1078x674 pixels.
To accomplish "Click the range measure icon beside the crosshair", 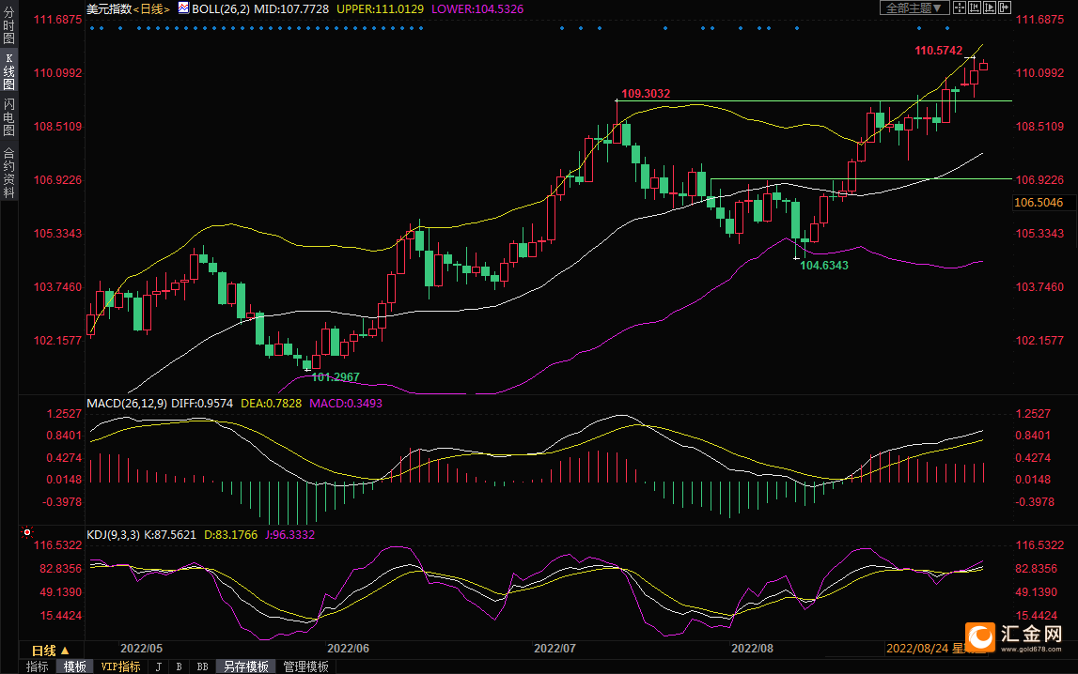I will tap(975, 8).
